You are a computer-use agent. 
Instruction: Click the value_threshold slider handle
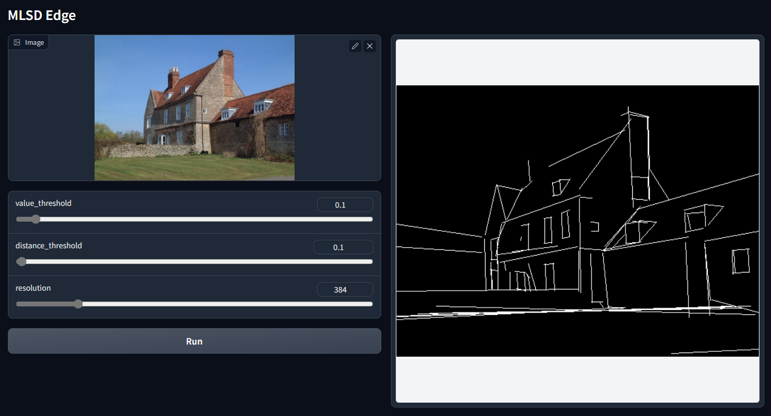tap(35, 219)
